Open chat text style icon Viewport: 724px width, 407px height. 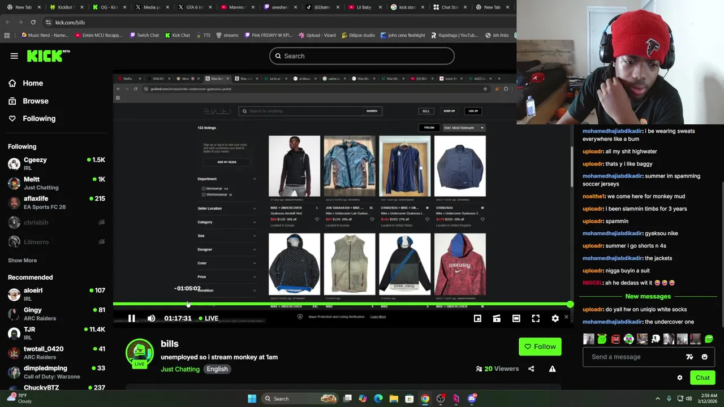689,357
